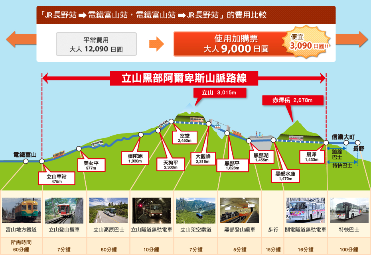The image size is (371, 255).
Task: Click the 黑部登山纜車 photo
Action: [239, 210]
